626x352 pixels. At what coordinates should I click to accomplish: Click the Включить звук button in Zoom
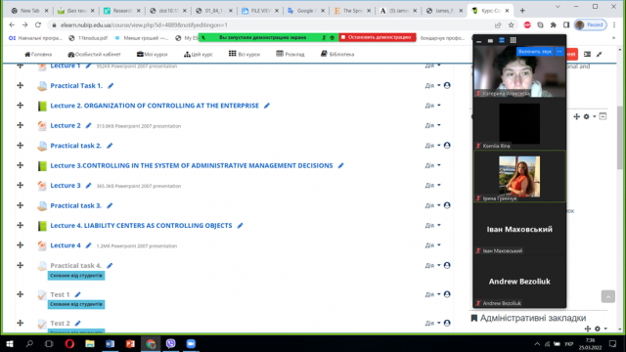[x=535, y=52]
